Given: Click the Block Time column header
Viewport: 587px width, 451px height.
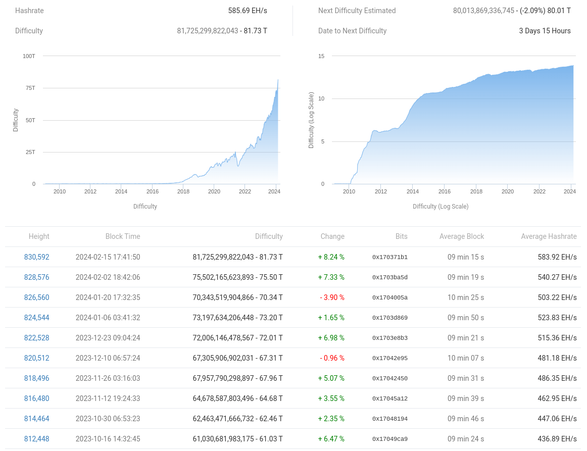Looking at the screenshot, I should [123, 236].
